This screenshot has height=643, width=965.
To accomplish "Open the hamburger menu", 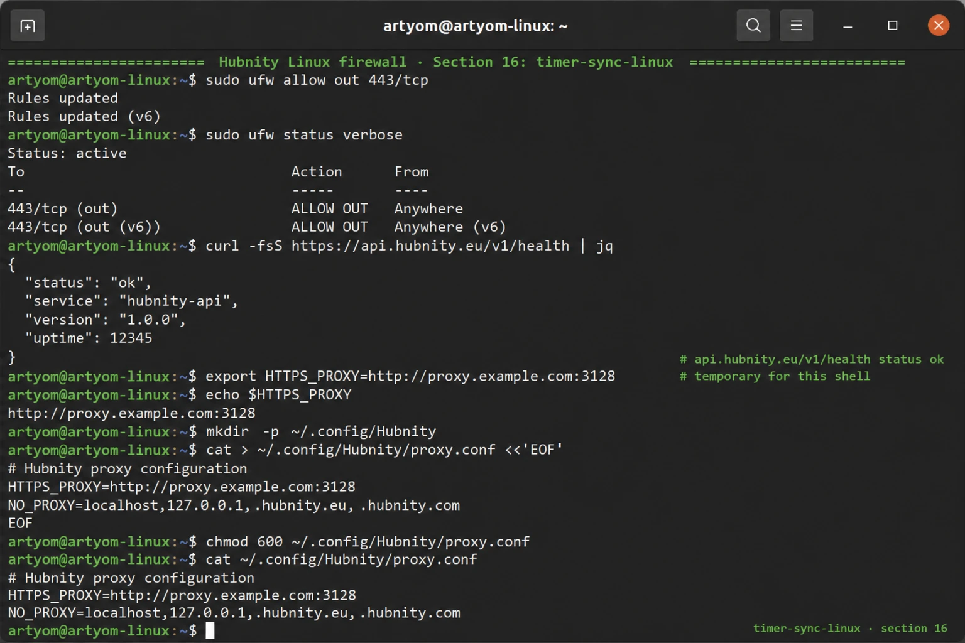I will [x=796, y=26].
